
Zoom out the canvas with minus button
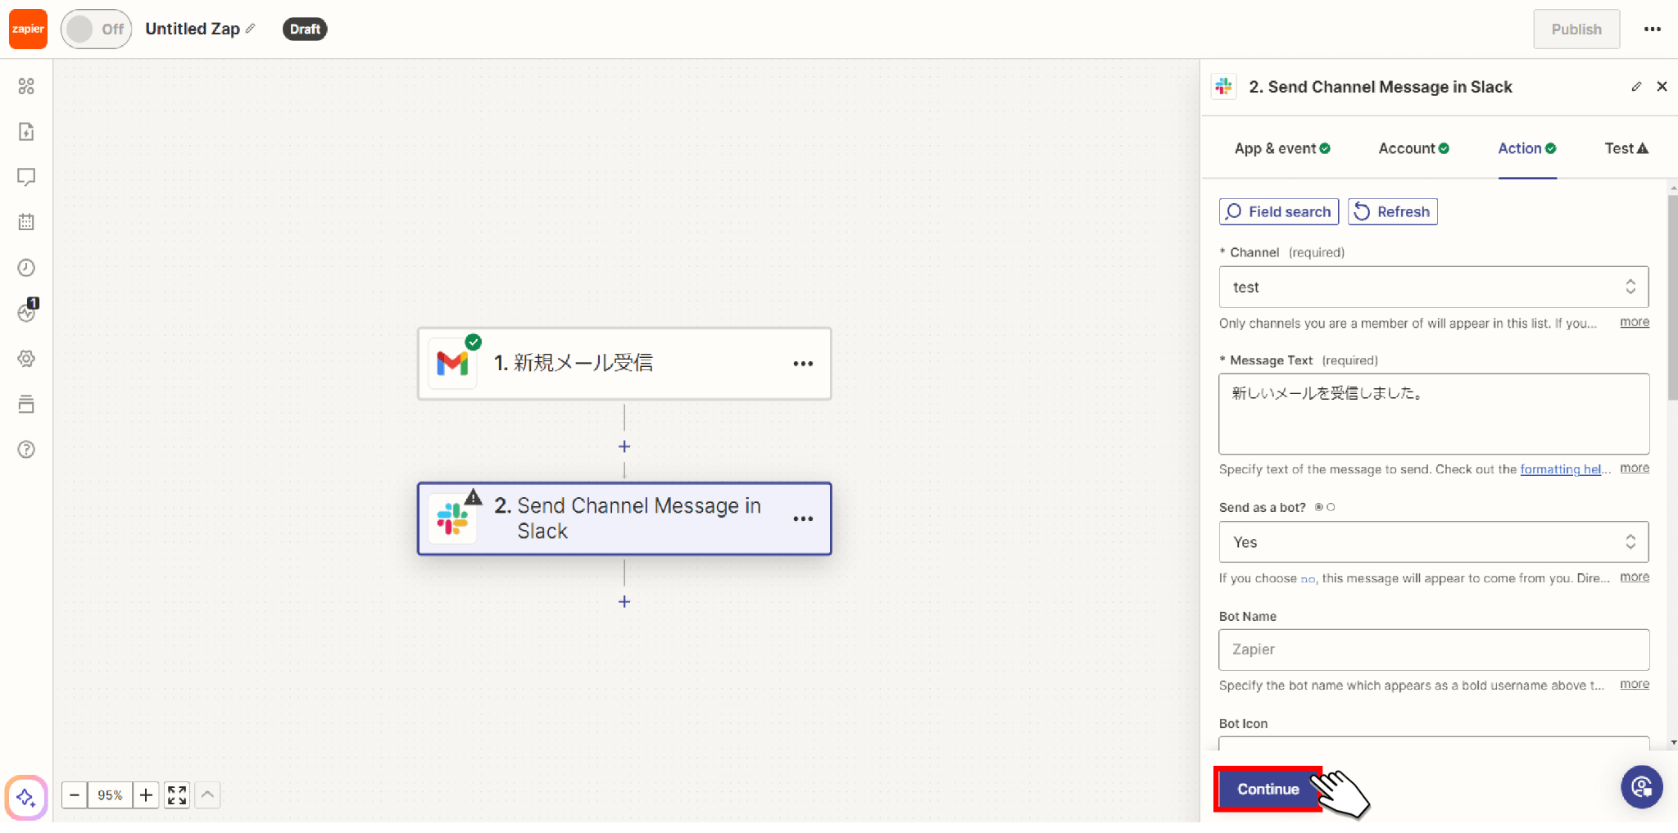pos(75,795)
